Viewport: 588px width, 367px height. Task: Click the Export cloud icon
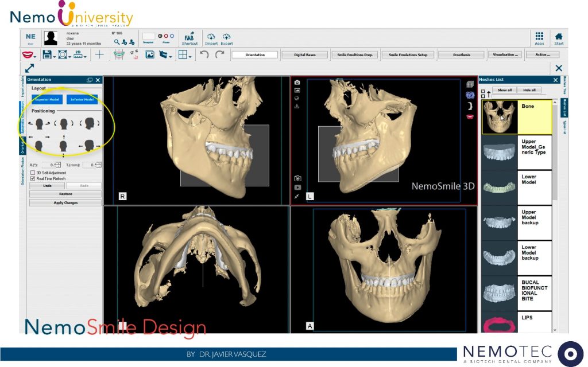[226, 38]
